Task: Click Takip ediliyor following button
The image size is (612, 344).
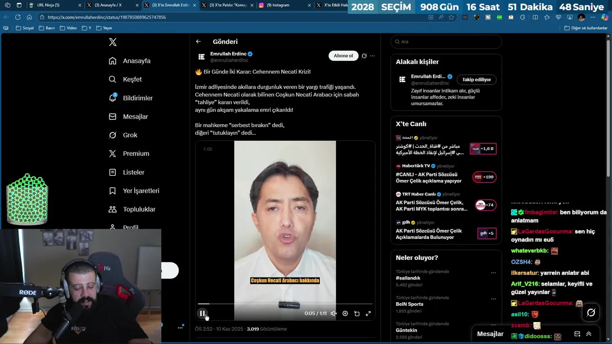Action: point(476,80)
